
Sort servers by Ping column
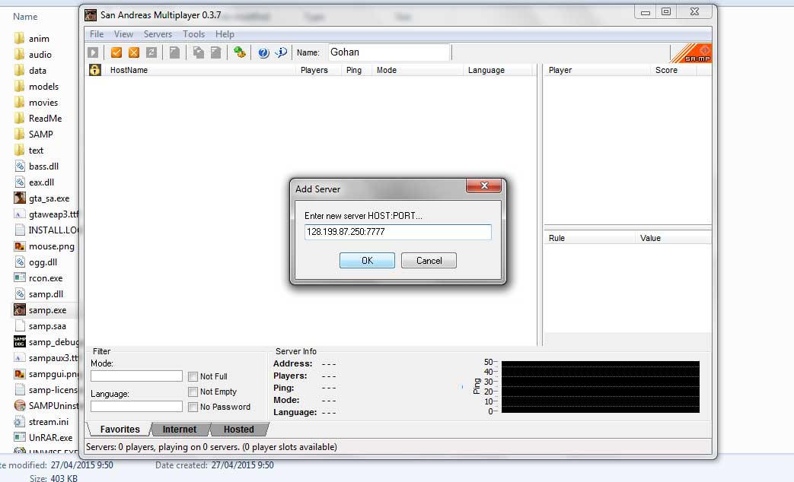(x=356, y=70)
